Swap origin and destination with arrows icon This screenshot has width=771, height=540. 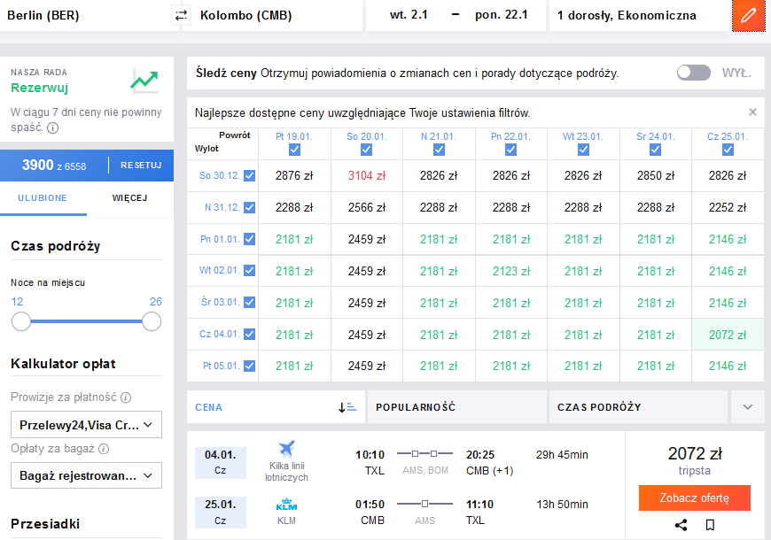[x=181, y=15]
